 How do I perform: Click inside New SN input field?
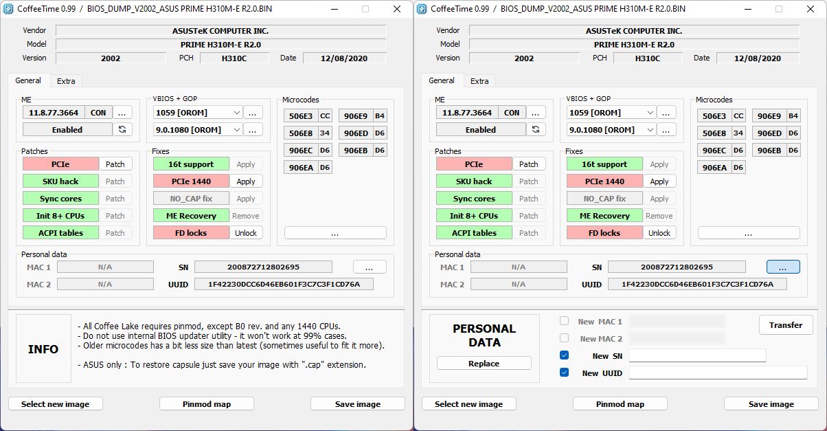697,355
